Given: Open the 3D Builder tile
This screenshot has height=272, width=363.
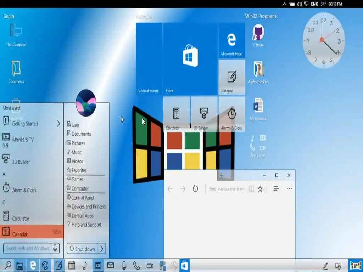Looking at the screenshot, I should [x=204, y=114].
